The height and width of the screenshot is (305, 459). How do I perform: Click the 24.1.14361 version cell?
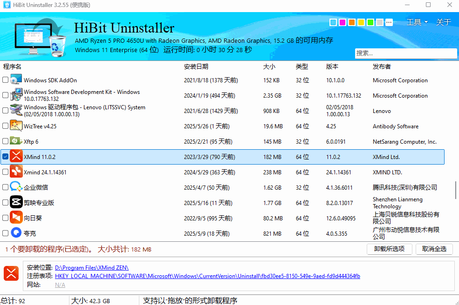tap(339, 172)
